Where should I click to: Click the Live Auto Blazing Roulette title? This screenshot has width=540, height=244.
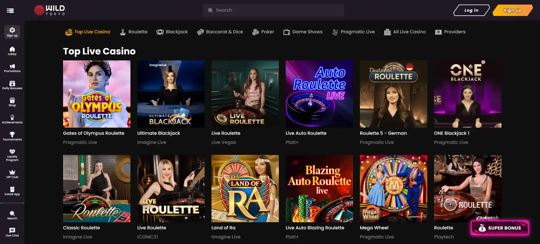pyautogui.click(x=315, y=228)
